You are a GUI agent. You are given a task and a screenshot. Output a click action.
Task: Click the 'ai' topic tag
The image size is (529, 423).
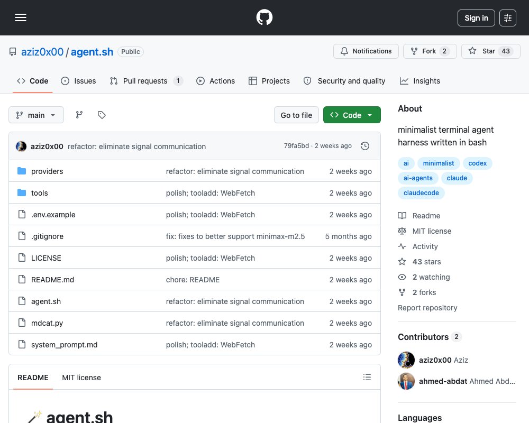click(406, 163)
